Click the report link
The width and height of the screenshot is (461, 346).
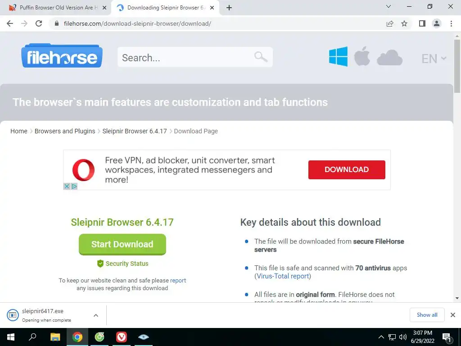coord(178,280)
